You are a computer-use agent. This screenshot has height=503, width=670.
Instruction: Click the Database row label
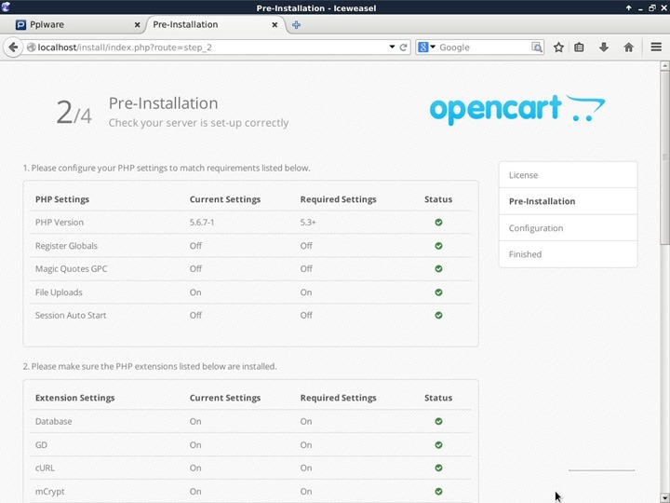(53, 421)
